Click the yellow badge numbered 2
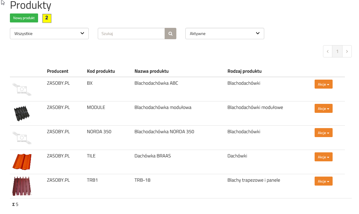This screenshot has height=214, width=359. coord(47,18)
